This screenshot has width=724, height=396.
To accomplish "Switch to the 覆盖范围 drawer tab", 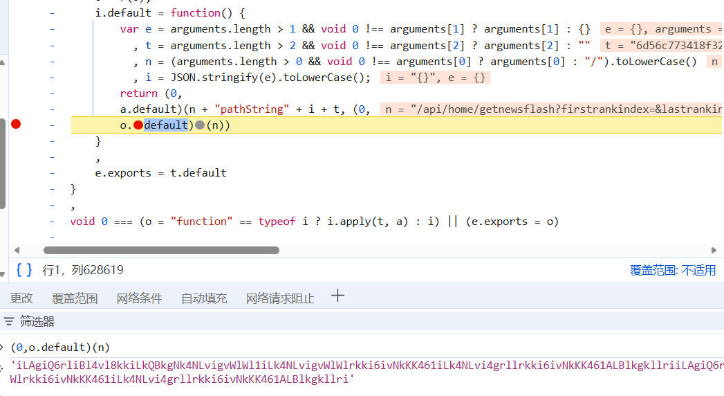I will pos(75,298).
